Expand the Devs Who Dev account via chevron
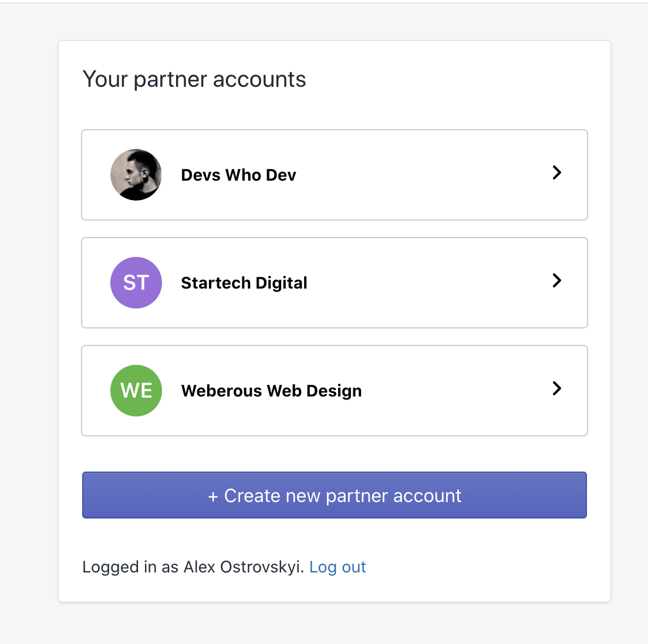Image resolution: width=648 pixels, height=644 pixels. pos(556,174)
